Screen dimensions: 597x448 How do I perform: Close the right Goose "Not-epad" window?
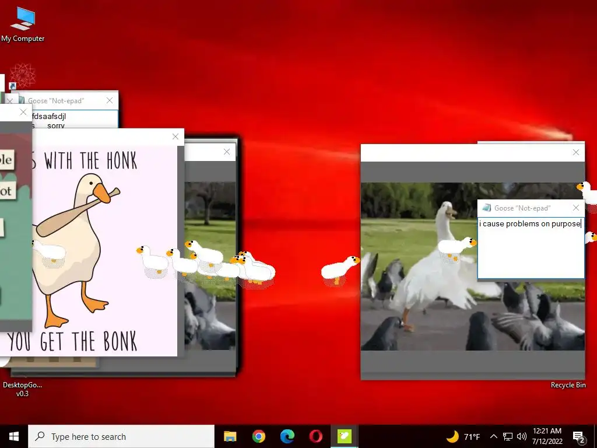[575, 208]
